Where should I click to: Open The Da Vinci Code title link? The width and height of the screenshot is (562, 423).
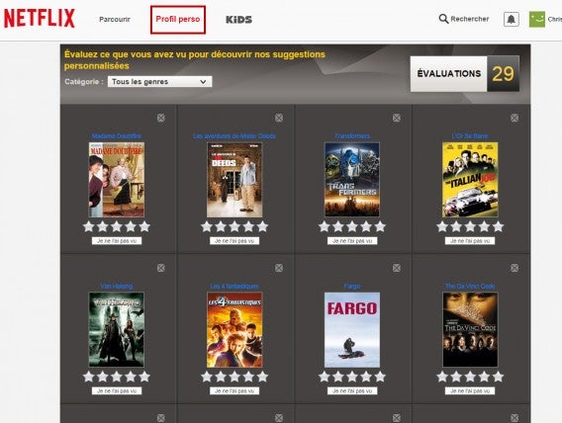point(470,287)
